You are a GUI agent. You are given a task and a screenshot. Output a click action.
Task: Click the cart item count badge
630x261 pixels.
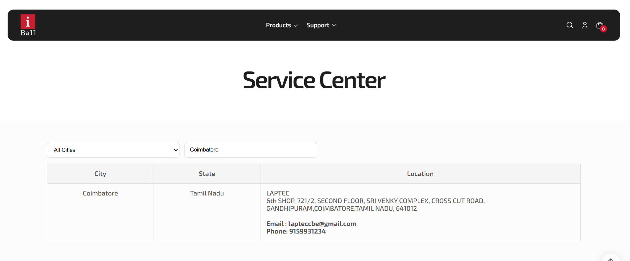point(603,29)
